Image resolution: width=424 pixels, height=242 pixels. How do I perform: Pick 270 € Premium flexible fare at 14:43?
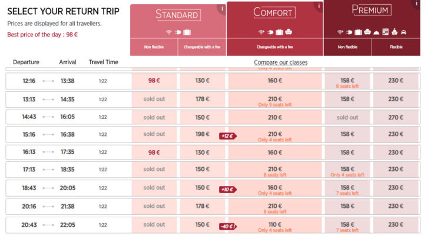396,117
